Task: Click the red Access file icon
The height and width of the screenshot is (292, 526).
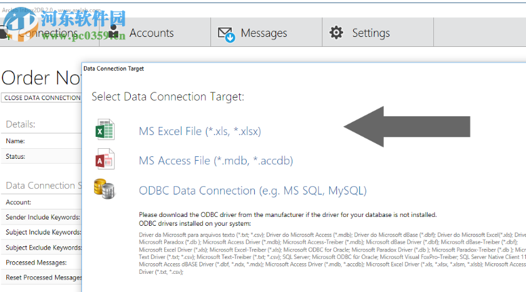Action: pyautogui.click(x=104, y=159)
